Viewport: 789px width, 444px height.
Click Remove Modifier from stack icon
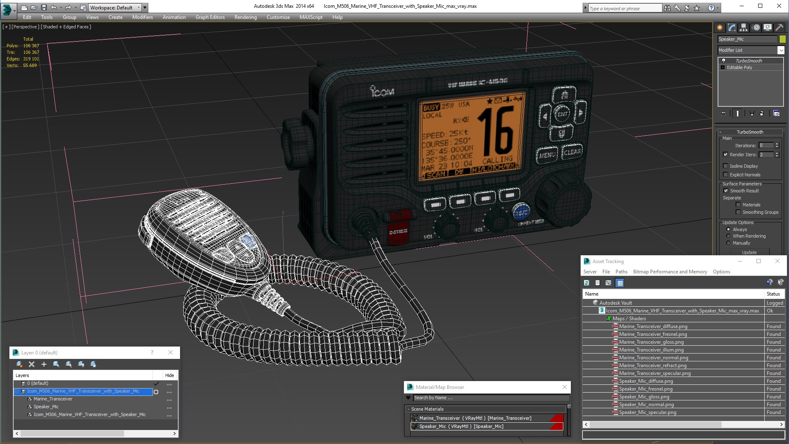pos(762,113)
